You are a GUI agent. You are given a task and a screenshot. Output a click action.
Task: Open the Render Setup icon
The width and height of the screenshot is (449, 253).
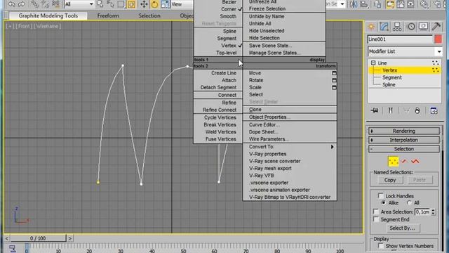pos(437,4)
